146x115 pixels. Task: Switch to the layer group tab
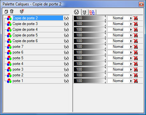[x=92, y=12]
